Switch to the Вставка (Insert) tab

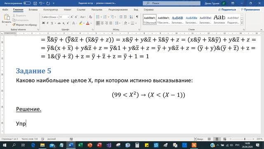[x=33, y=10]
